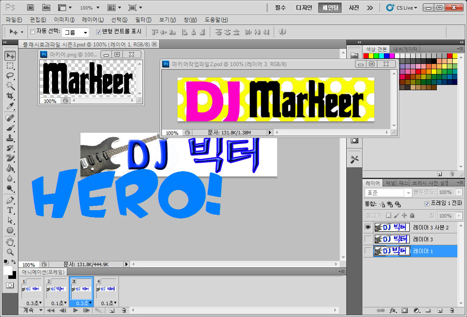Open Mini Bridge from top bar
467x317 pixels.
pos(46,8)
